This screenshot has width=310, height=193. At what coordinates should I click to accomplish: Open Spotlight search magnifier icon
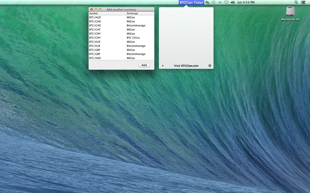pyautogui.click(x=296, y=2)
